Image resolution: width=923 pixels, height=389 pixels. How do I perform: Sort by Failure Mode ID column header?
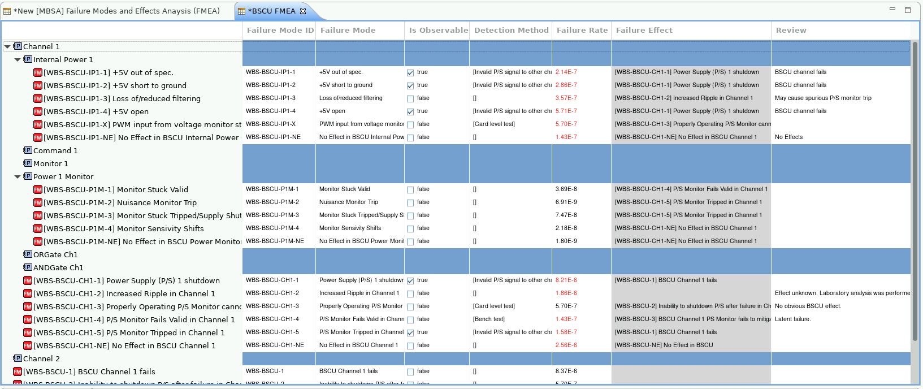(279, 31)
